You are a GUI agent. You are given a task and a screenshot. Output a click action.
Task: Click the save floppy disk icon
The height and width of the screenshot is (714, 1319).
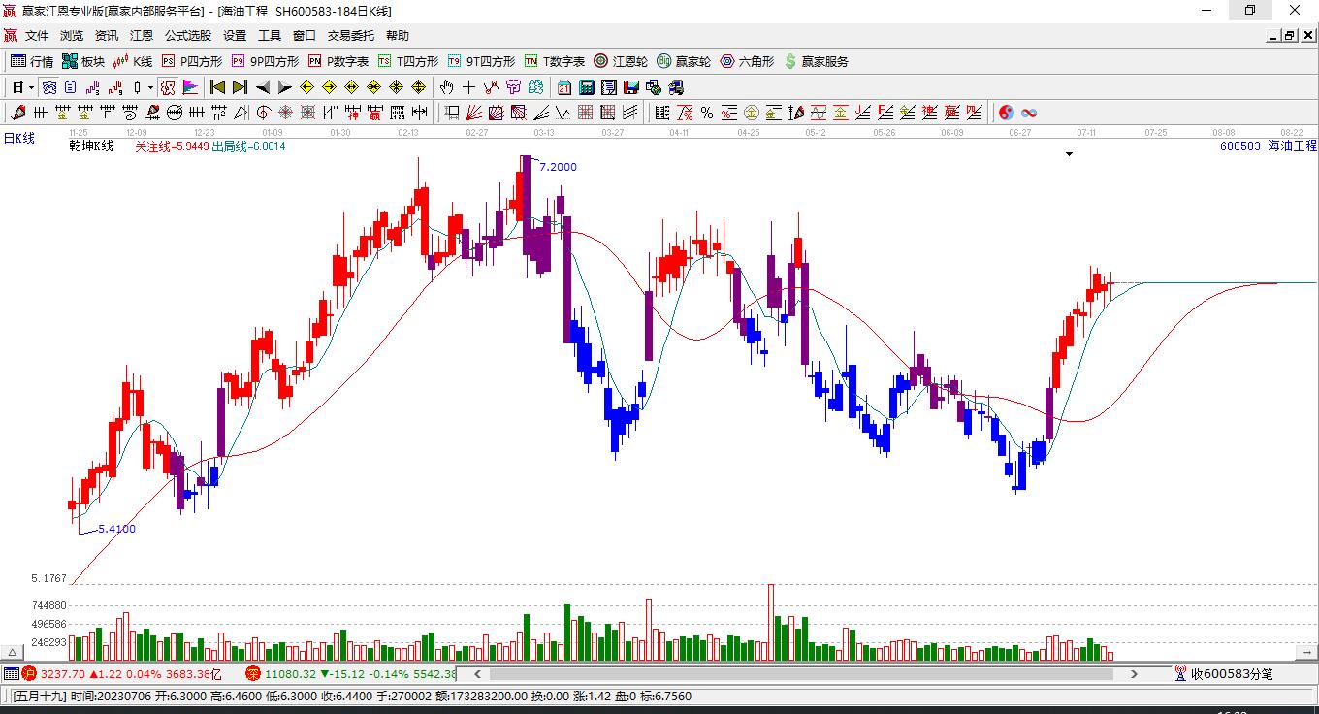(x=631, y=87)
